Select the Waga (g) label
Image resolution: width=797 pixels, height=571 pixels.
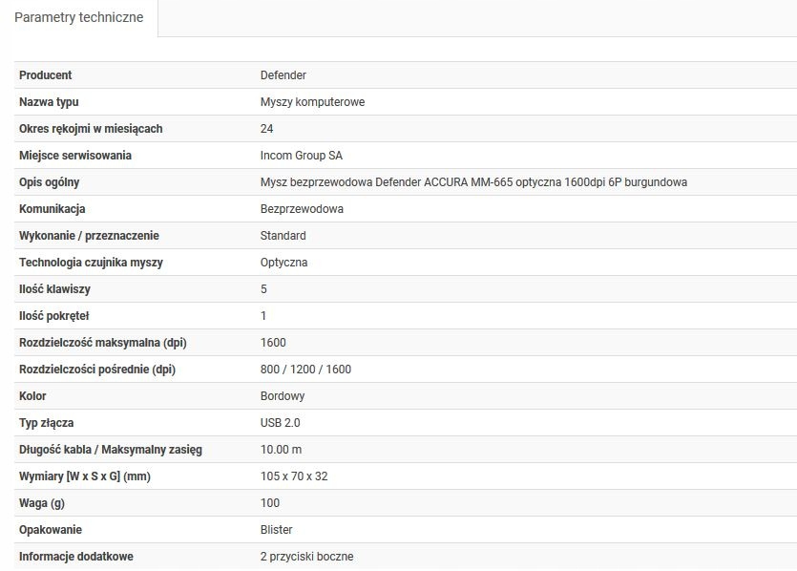point(42,503)
